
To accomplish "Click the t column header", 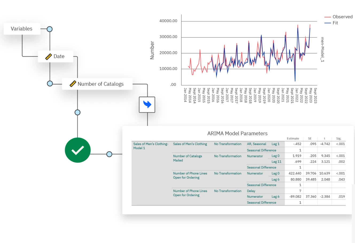I will pos(325,138).
